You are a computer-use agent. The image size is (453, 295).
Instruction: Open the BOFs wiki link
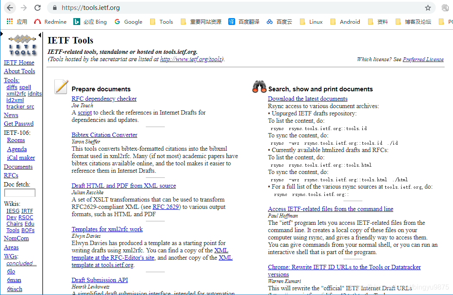click(x=28, y=230)
